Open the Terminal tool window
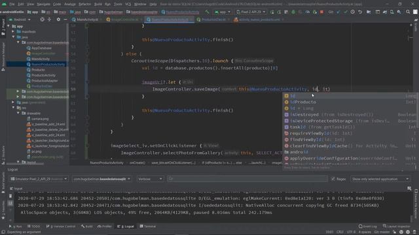419x235 pixels. coord(148,227)
